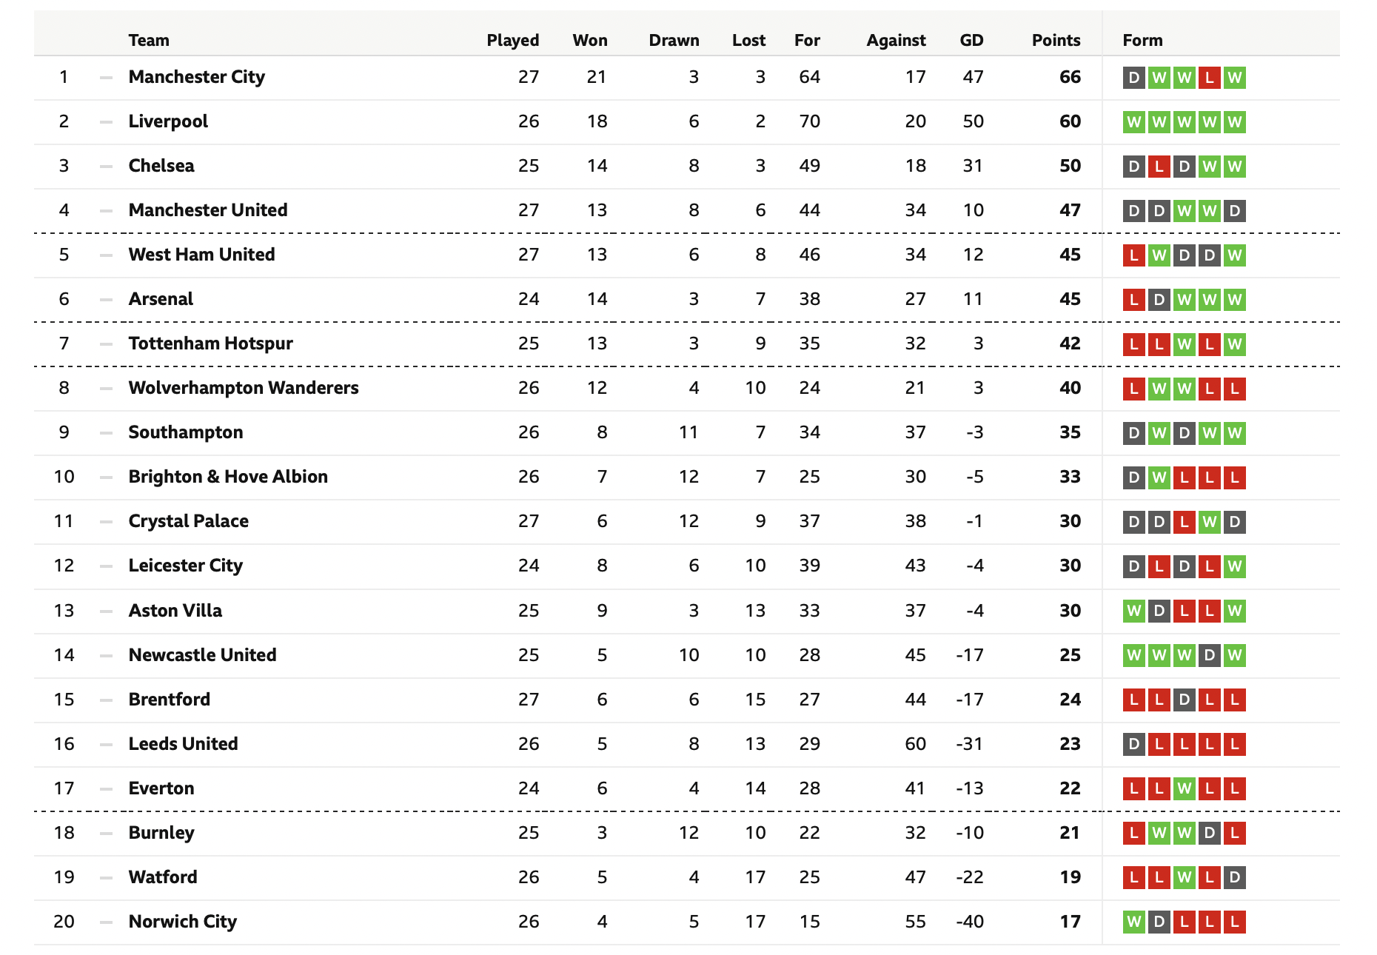Click the Form column header
This screenshot has width=1377, height=955.
[x=1143, y=40]
